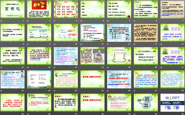Click the animation star under slide 23
This screenshot has height=115, width=185.
(28, 91)
